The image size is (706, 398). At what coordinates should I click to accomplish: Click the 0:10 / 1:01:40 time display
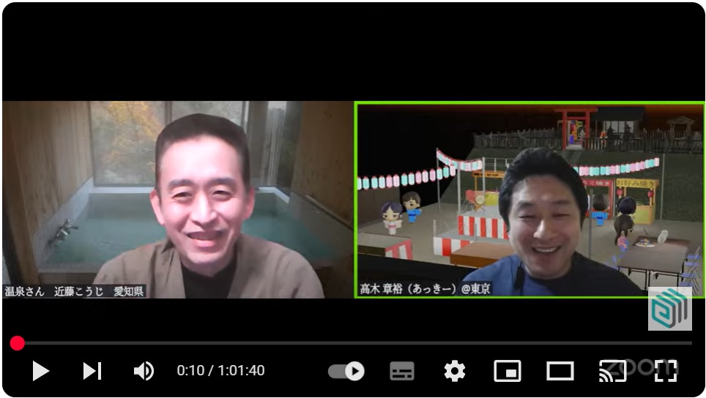(220, 371)
